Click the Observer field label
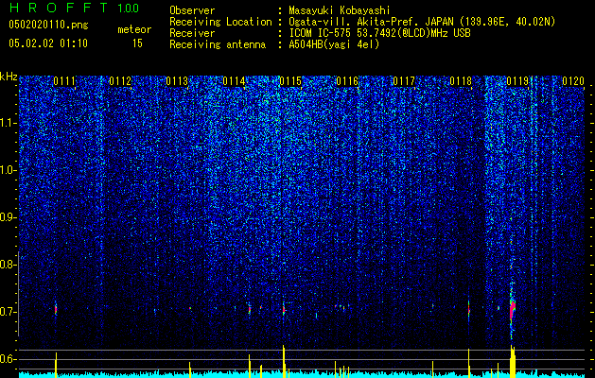Screen dimensions: 595x378 (192, 10)
